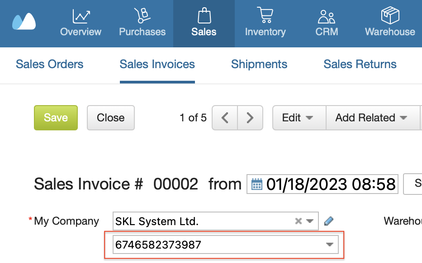This screenshot has height=263, width=422.
Task: Open the CRM people icon
Action: pos(327,17)
